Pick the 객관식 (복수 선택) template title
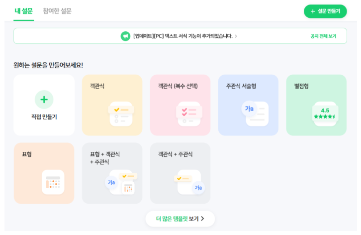The width and height of the screenshot is (361, 235). pyautogui.click(x=178, y=86)
